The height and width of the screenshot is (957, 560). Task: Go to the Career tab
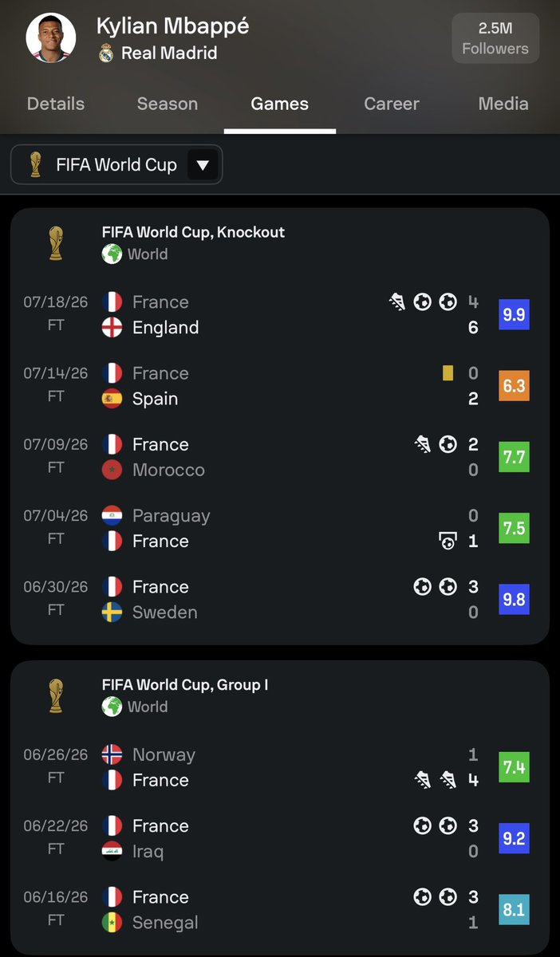392,104
